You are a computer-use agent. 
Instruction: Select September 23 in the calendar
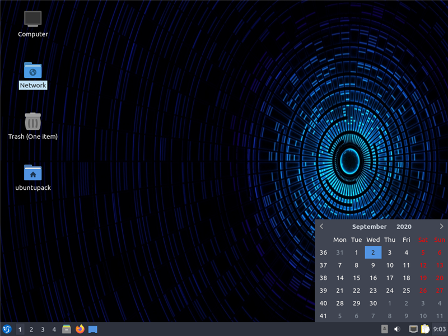tap(373, 291)
